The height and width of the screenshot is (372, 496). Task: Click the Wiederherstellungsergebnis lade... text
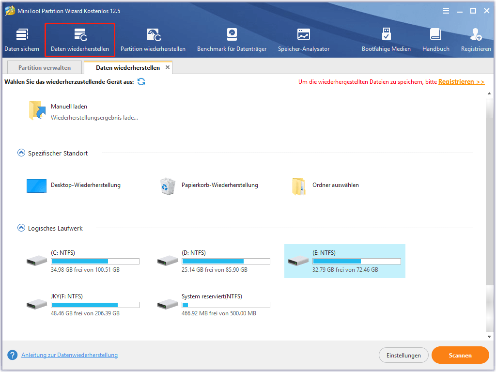[x=94, y=118]
